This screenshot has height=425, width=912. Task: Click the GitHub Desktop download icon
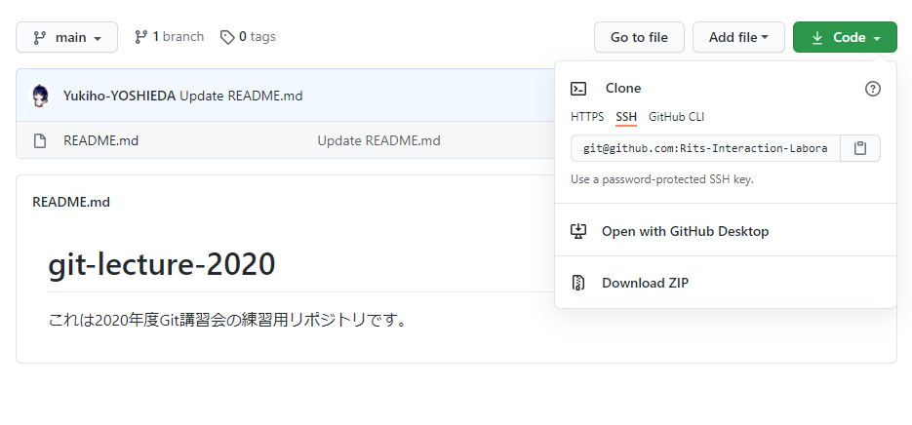tap(578, 231)
